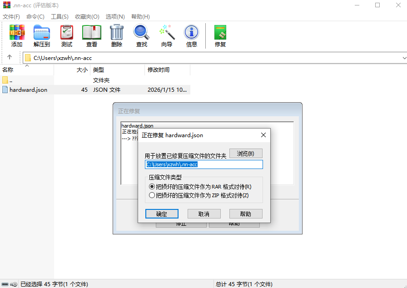Sort by the 修改时间 column header
This screenshot has width=407, height=288.
pyautogui.click(x=168, y=70)
